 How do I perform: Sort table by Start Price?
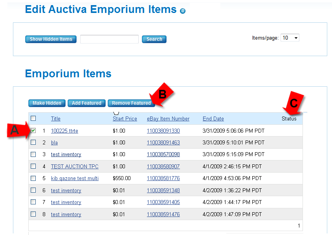(x=125, y=119)
